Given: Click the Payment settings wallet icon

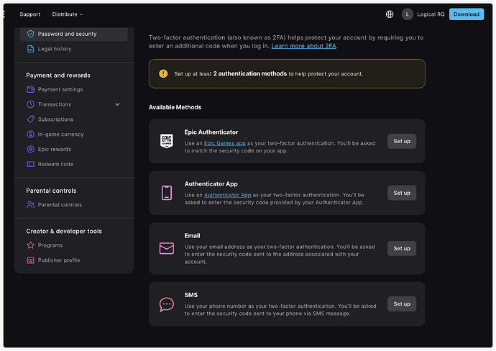Looking at the screenshot, I should coord(30,89).
